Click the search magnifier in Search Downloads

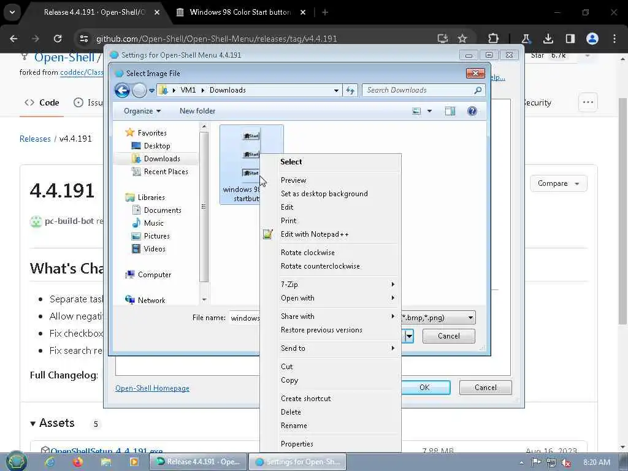(x=477, y=91)
